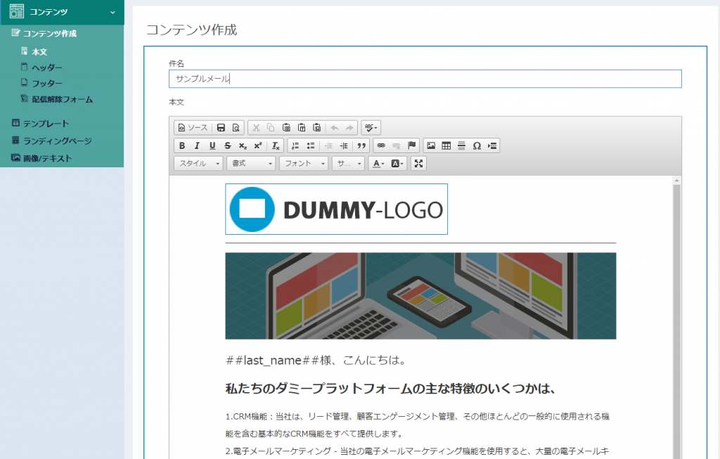This screenshot has height=459, width=720.
Task: Click the editor vertical scrollbar
Action: 677,321
